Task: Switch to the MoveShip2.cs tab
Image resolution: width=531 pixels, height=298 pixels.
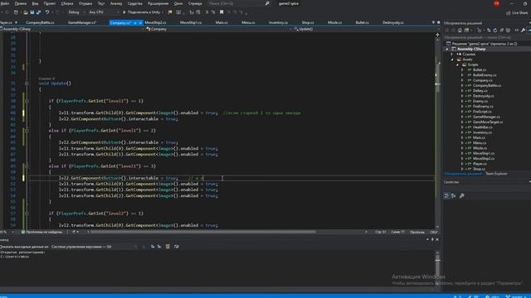Action: 155,22
